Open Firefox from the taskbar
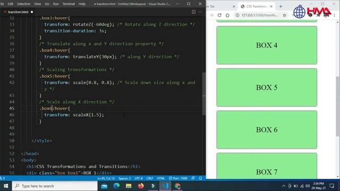 141,186
